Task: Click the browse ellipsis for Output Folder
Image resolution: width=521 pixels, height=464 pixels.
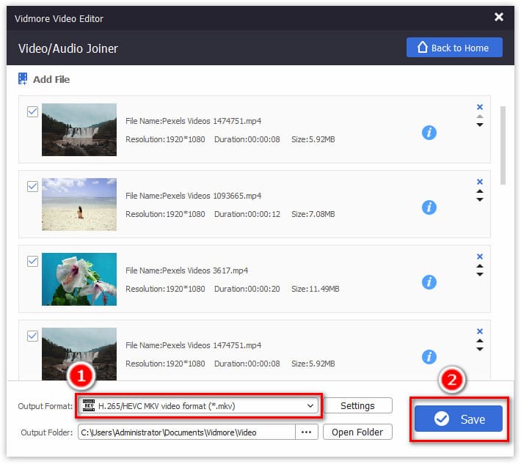Action: 307,432
